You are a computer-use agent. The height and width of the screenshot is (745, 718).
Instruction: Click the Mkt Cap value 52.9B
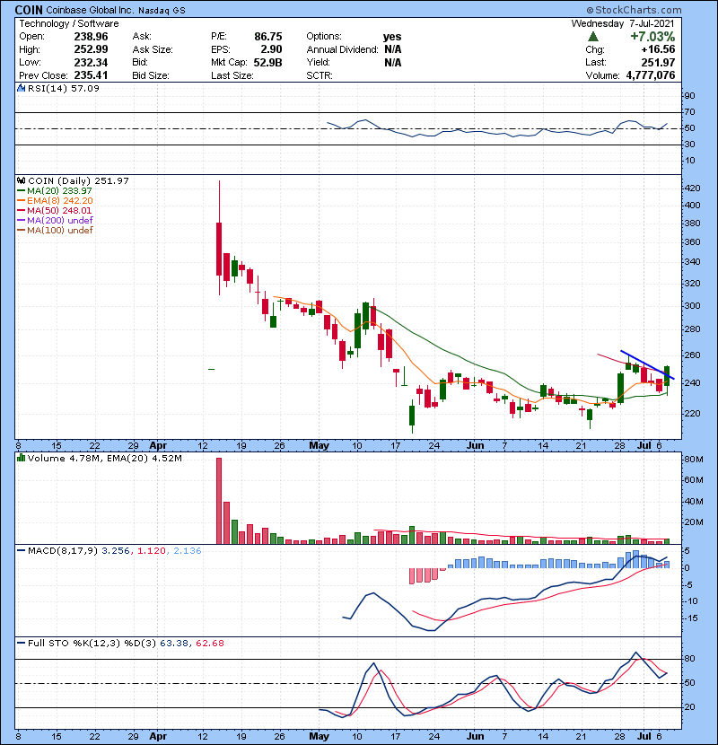(x=267, y=62)
